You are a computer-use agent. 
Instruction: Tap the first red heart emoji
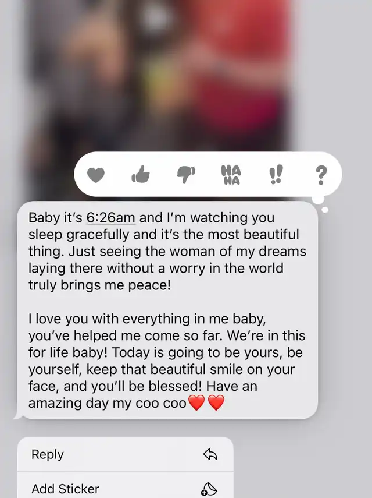point(196,402)
